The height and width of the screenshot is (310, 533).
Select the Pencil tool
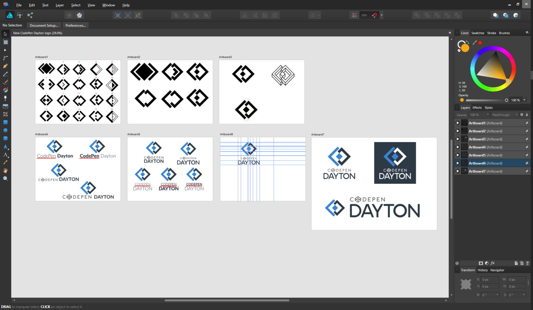(x=5, y=74)
